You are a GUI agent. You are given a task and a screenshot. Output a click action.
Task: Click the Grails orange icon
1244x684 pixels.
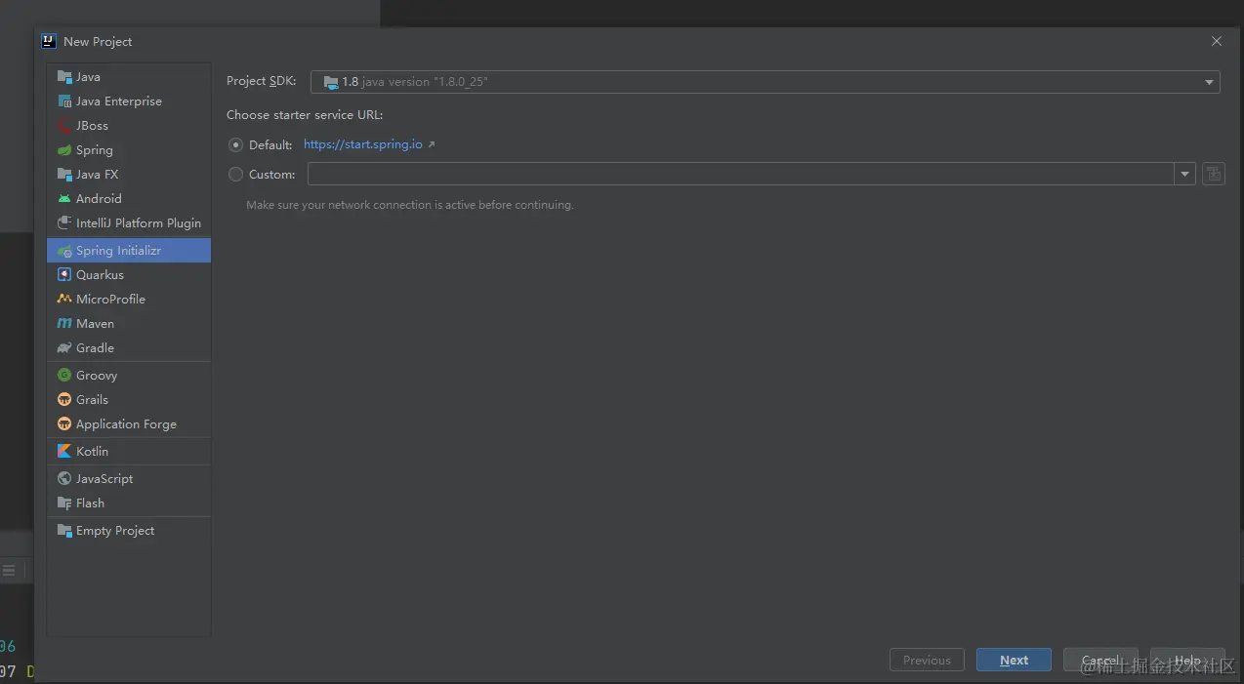[64, 400]
